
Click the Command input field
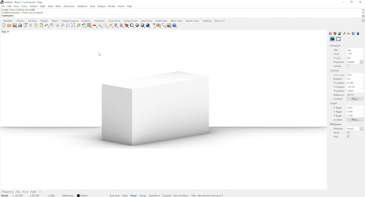(x=187, y=16)
